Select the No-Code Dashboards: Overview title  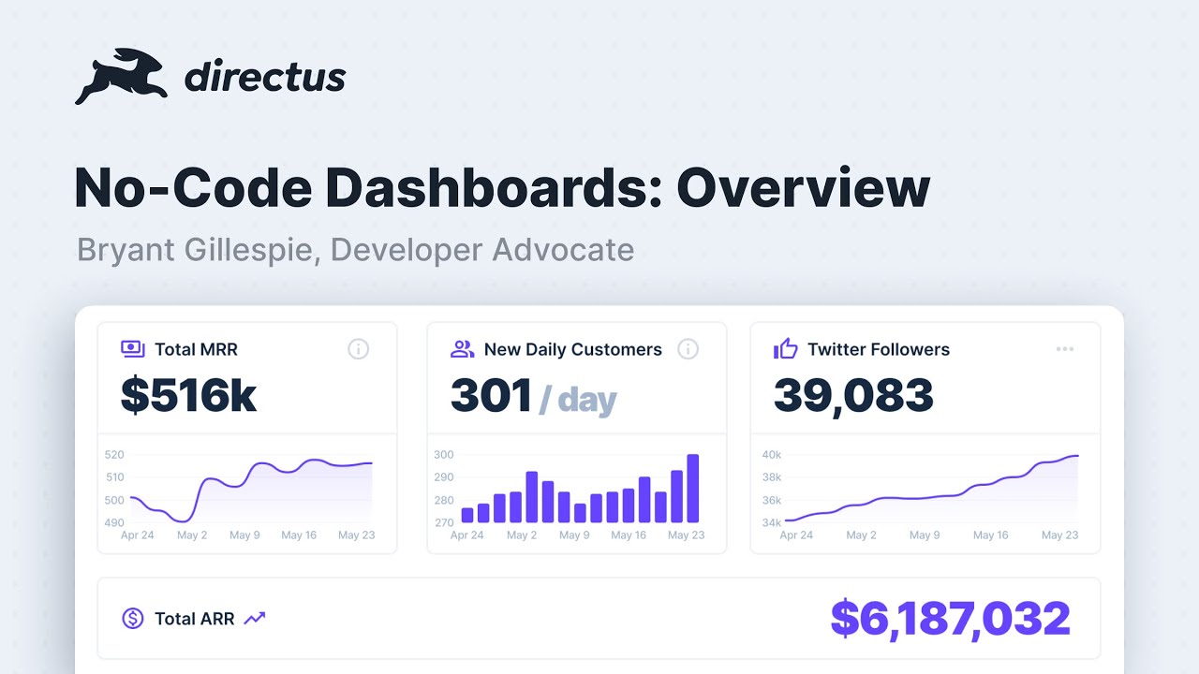(502, 188)
